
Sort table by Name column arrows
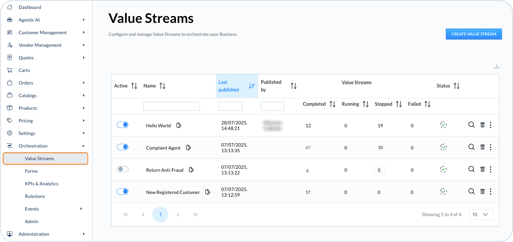pyautogui.click(x=162, y=86)
